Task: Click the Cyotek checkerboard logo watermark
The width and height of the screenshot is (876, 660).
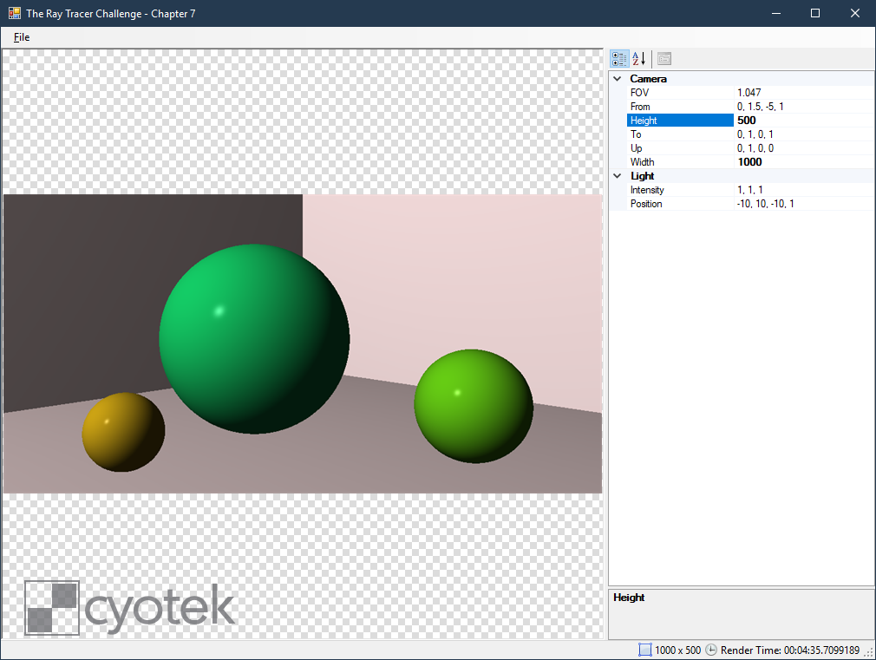Action: pos(52,609)
